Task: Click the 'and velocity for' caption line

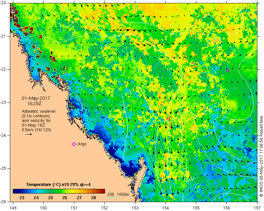Action: (x=36, y=121)
